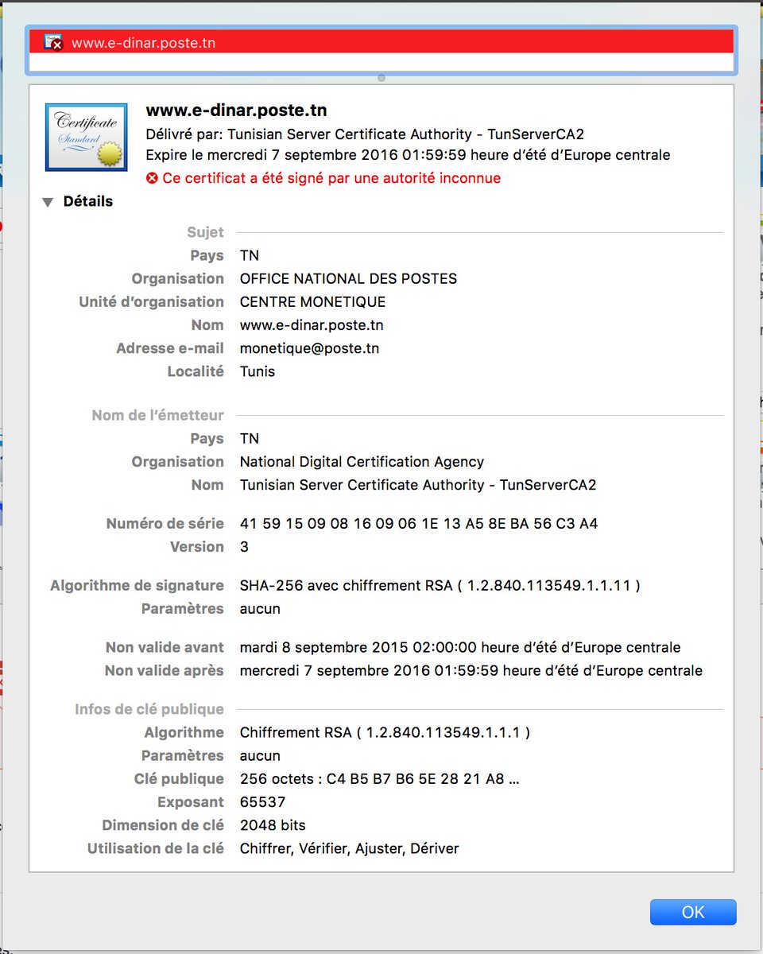
Task: Click the subject Nom value www.e-dinar.poste.tn
Action: [312, 325]
